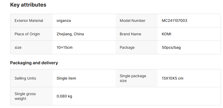This screenshot has width=223, height=108.
Task: Select the 0.080 kg weight value
Action: 64,96
